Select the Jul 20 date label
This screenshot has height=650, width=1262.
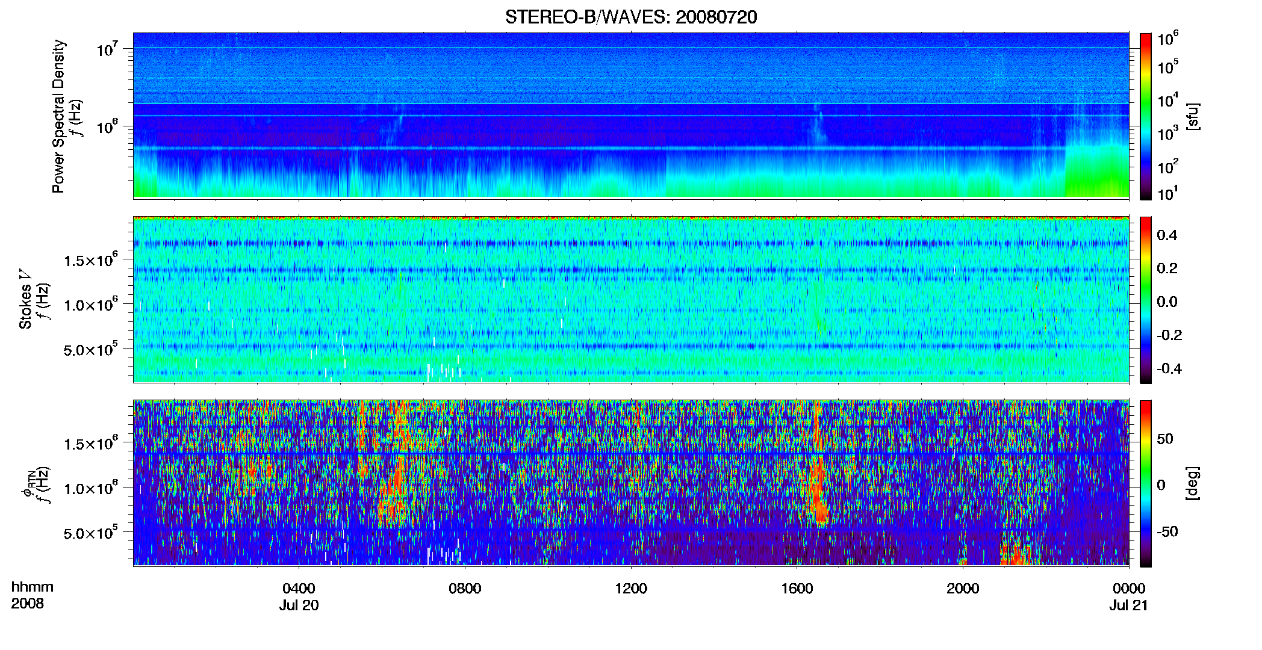coord(299,605)
